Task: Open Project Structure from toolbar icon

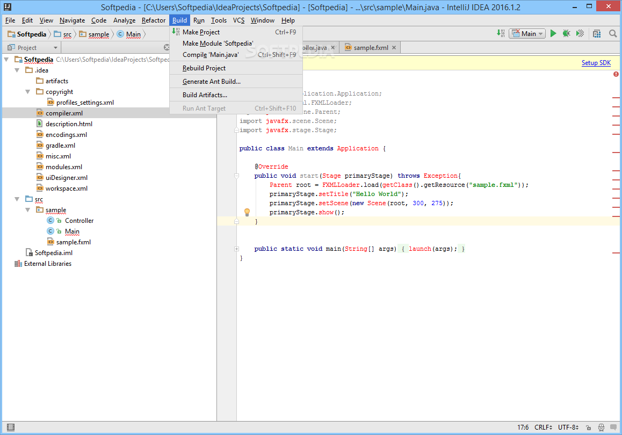Action: point(597,34)
